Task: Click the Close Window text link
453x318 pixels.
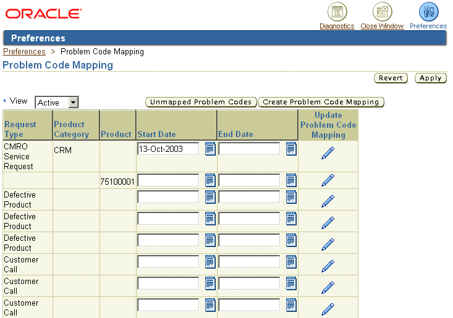Action: [382, 26]
